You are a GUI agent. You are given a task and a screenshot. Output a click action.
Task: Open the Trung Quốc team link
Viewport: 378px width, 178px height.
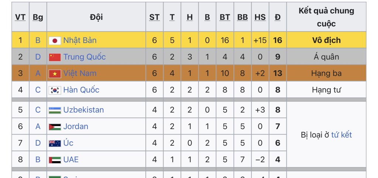(x=84, y=57)
